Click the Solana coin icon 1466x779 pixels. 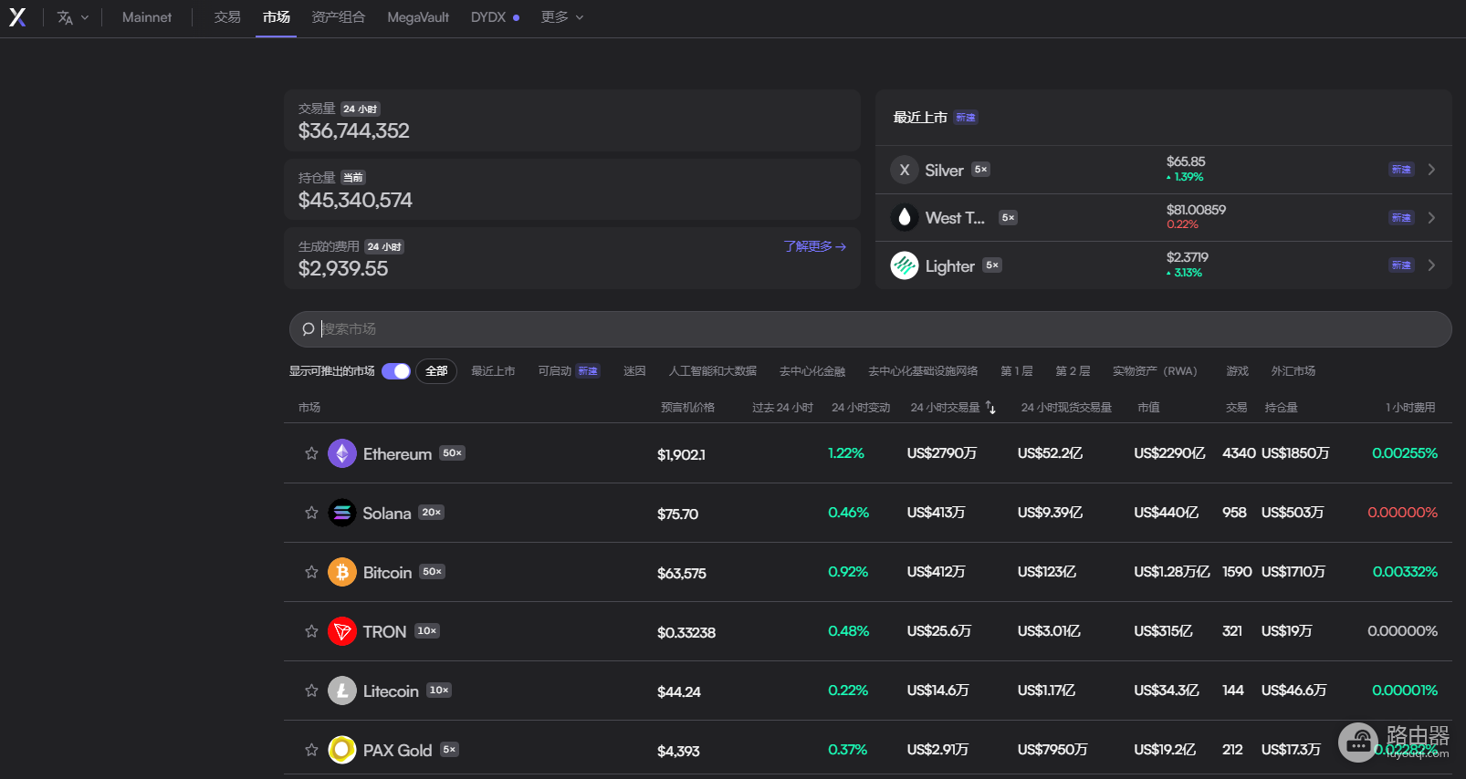pyautogui.click(x=342, y=513)
